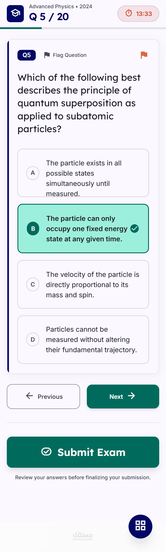Choose option D about altering trajectory
Image resolution: width=166 pixels, height=552 pixels.
coord(83,339)
